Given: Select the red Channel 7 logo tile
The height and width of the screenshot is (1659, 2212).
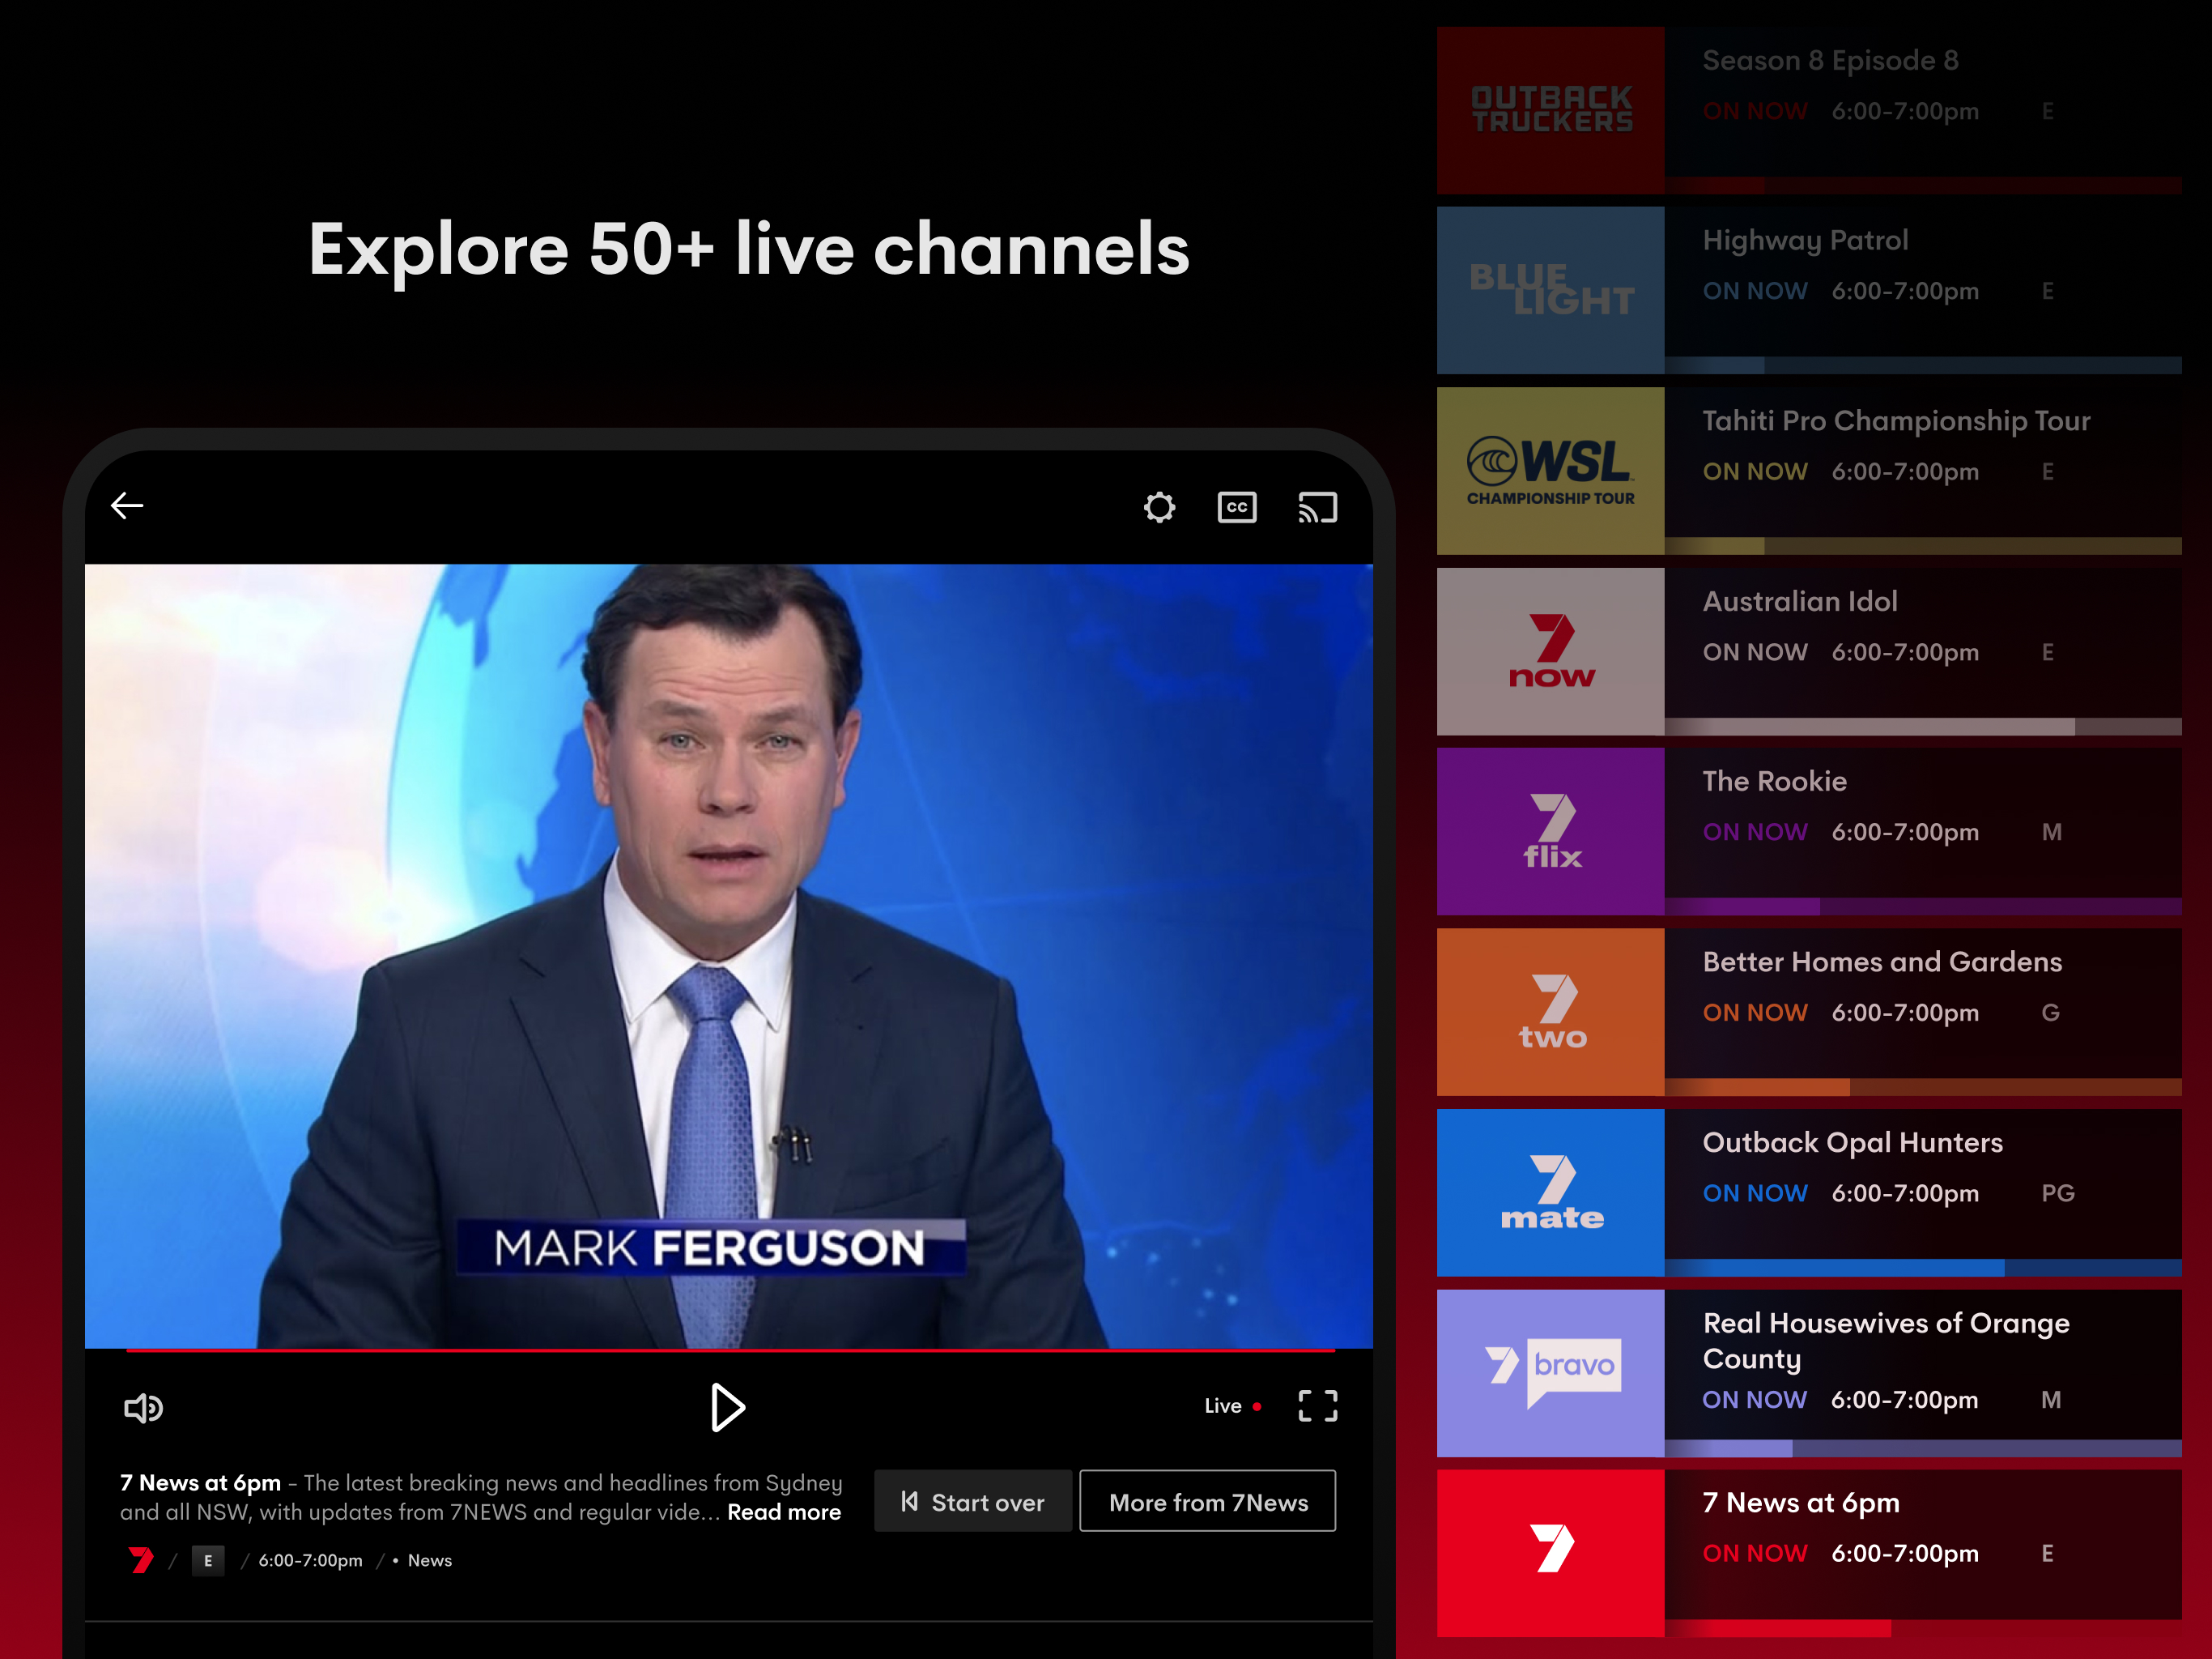Looking at the screenshot, I should click(x=1551, y=1553).
